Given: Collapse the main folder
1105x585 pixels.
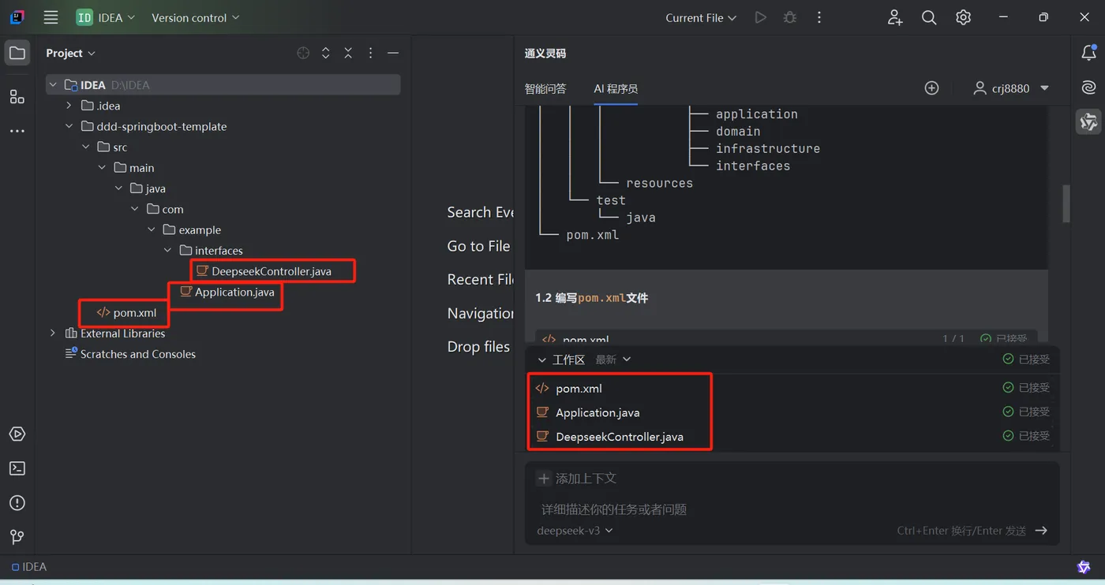Looking at the screenshot, I should click(x=103, y=168).
